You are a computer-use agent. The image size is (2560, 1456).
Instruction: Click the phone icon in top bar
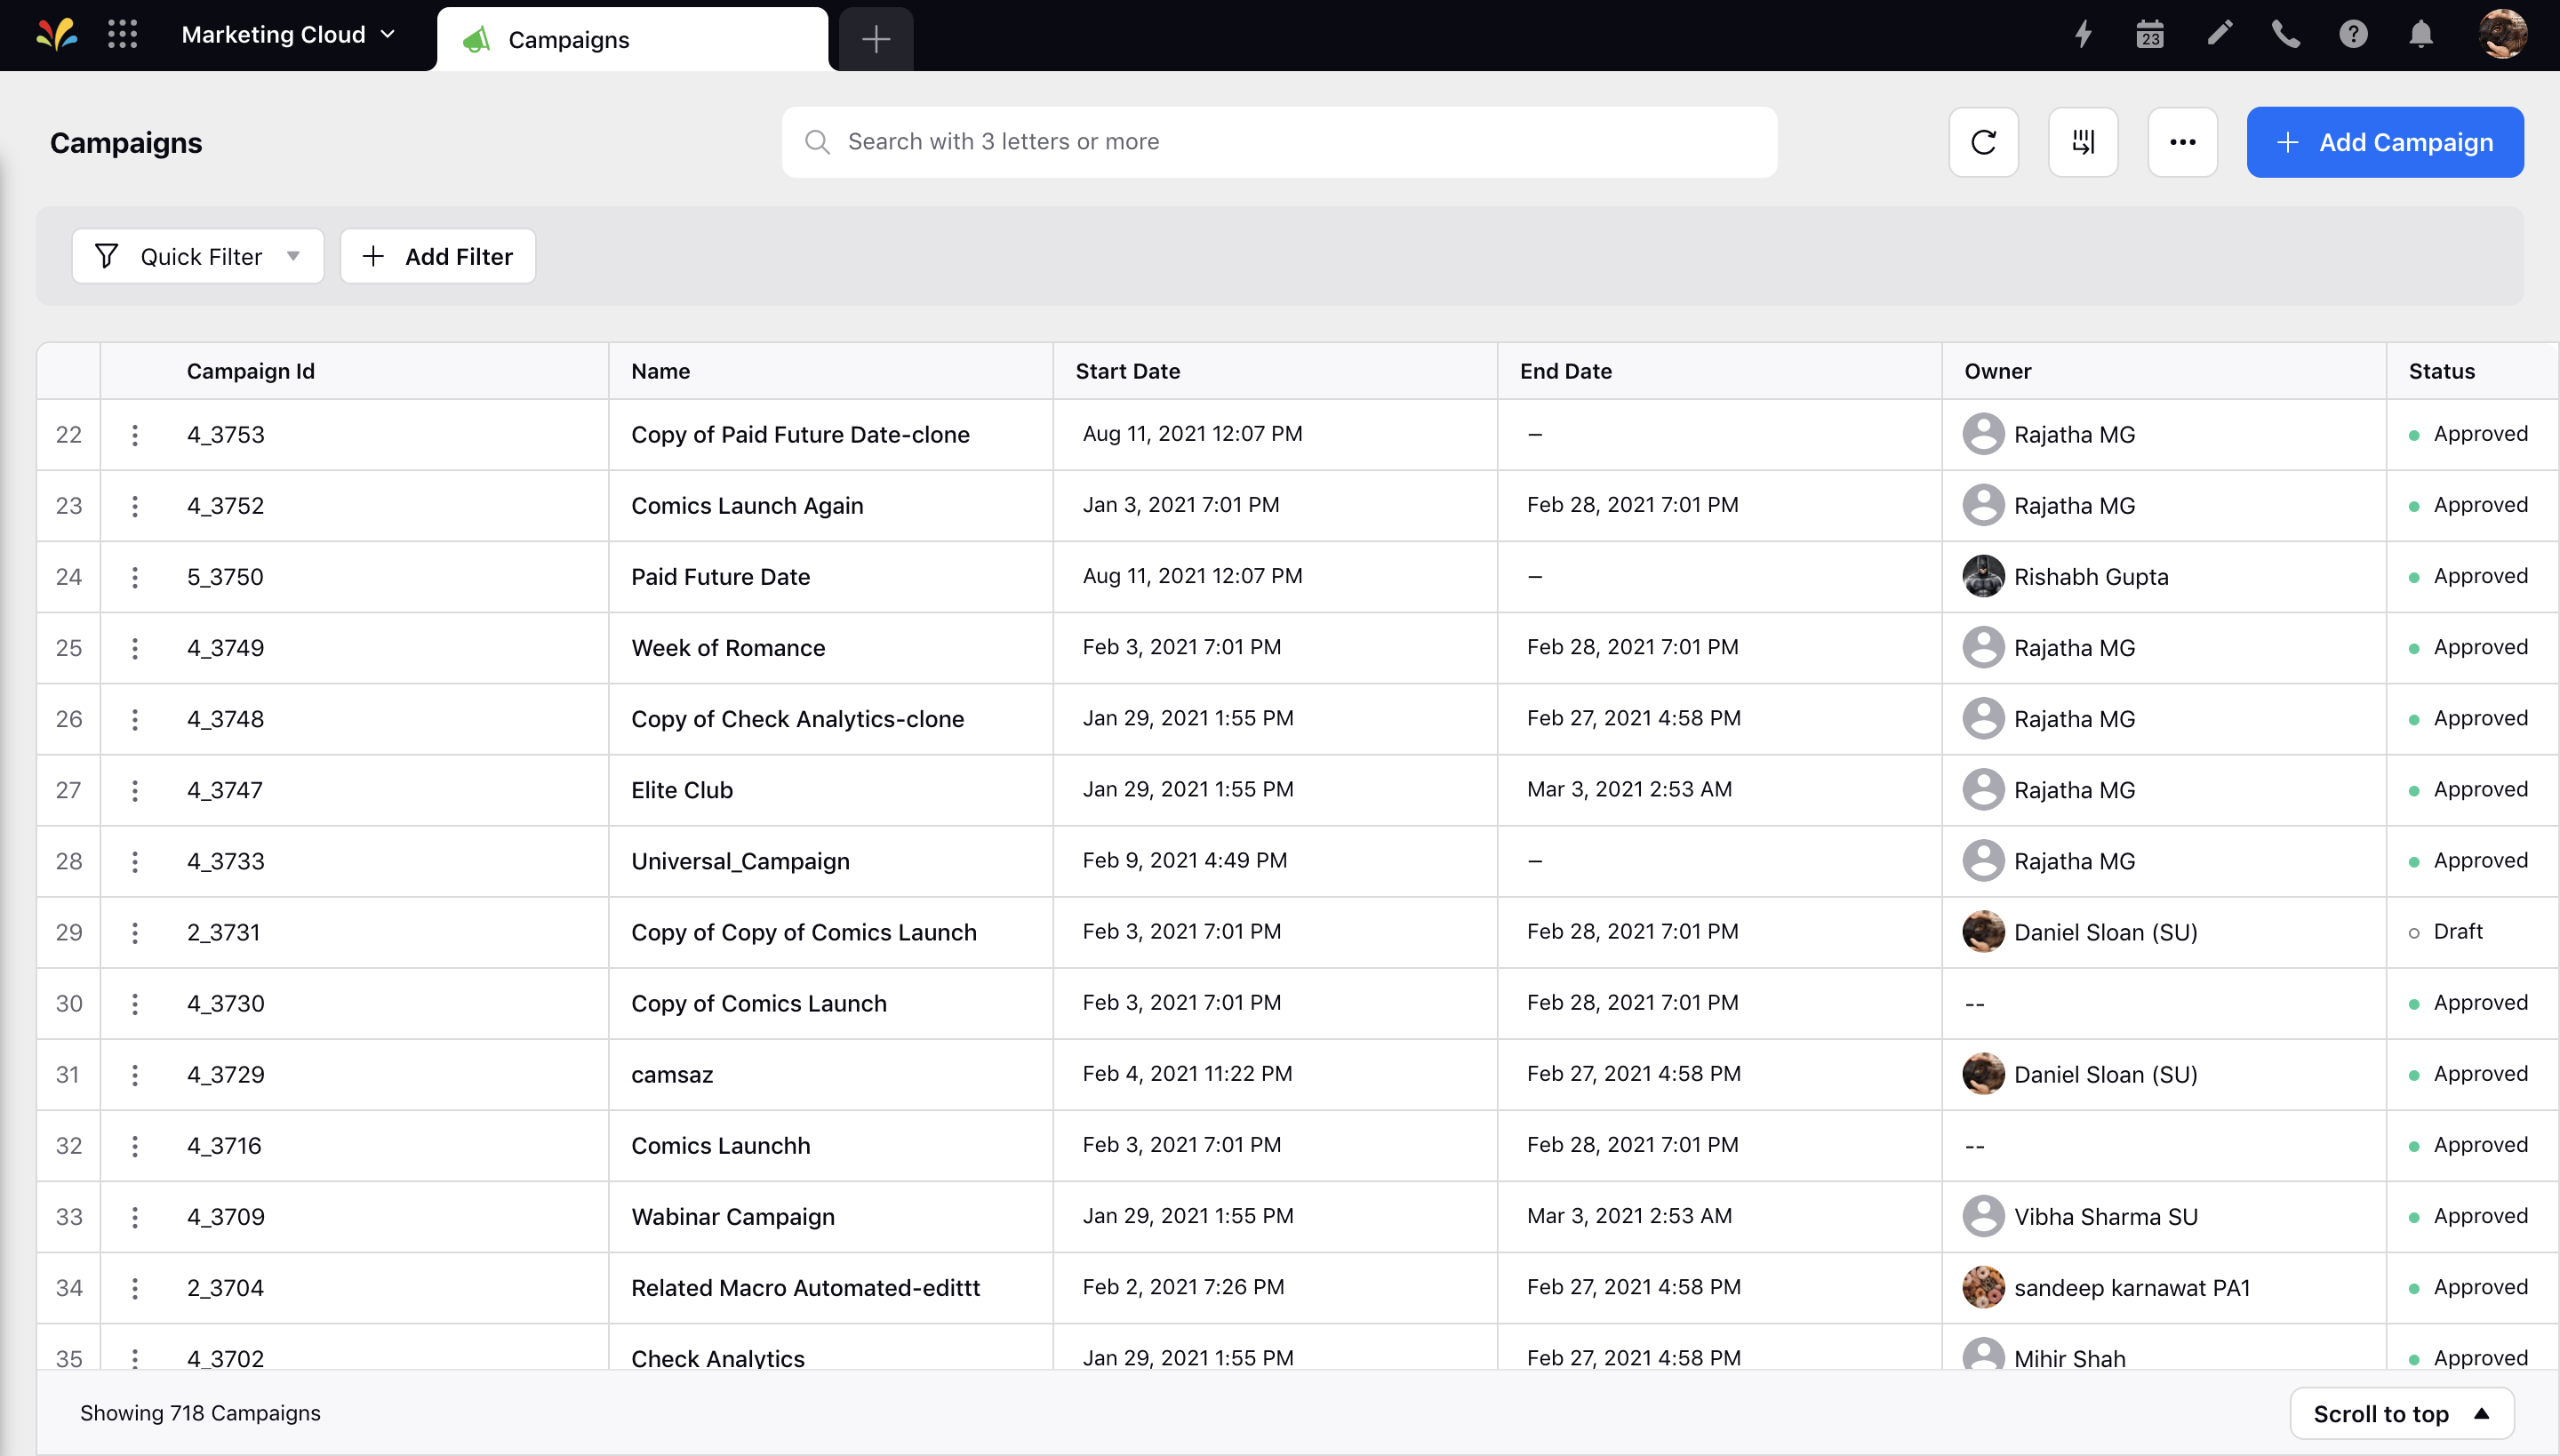pyautogui.click(x=2287, y=36)
